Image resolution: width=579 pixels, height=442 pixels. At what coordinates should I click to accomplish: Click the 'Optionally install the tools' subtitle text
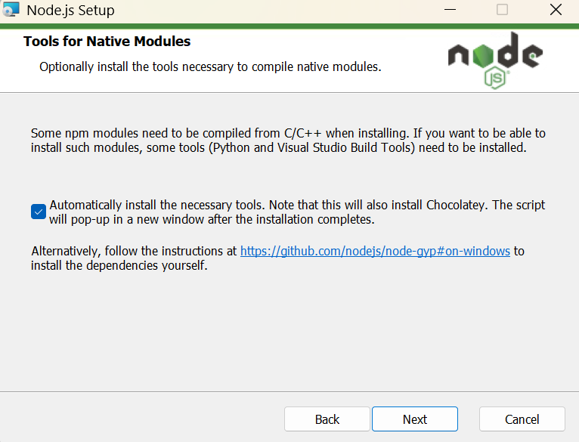(210, 66)
